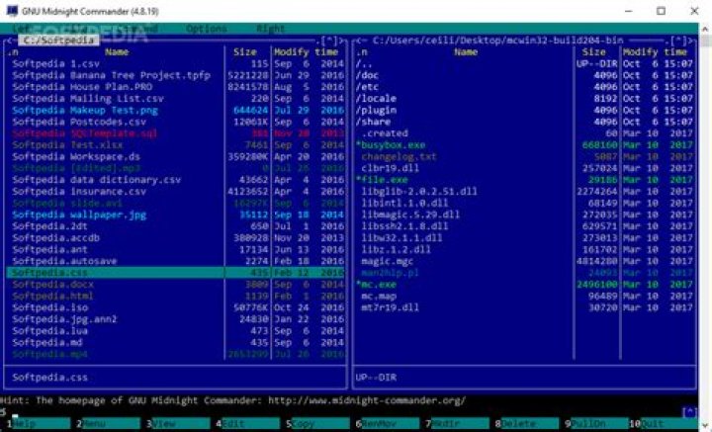
Task: Select libglib-2.0.2.51.dll file
Action: pyautogui.click(x=524, y=192)
